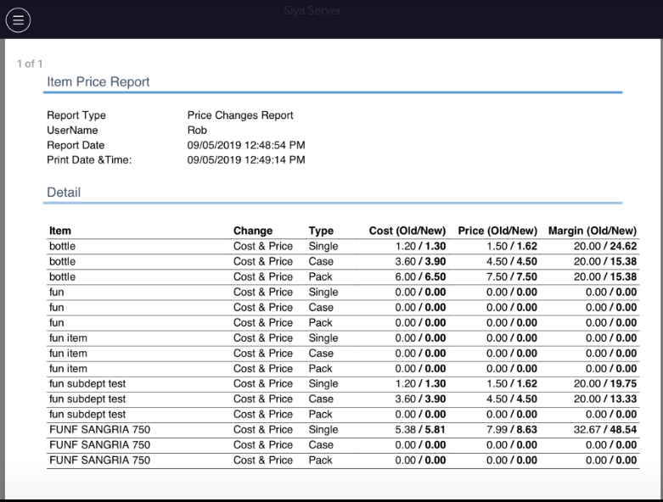The height and width of the screenshot is (502, 663).
Task: Click the Type column header
Action: [x=321, y=231]
